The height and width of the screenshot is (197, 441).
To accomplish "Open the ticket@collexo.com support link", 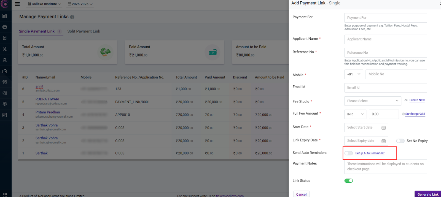I will point(230,196).
